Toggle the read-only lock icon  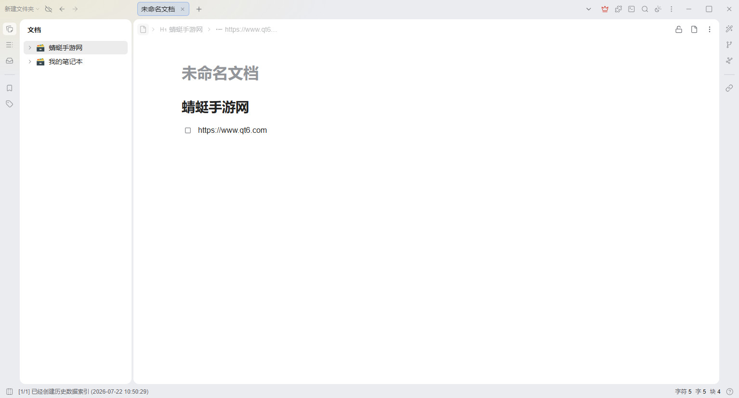coord(679,29)
